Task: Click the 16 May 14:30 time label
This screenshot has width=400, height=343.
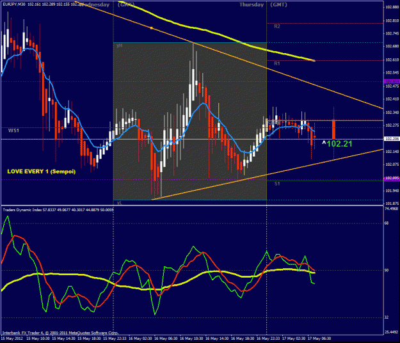Action: [217, 339]
